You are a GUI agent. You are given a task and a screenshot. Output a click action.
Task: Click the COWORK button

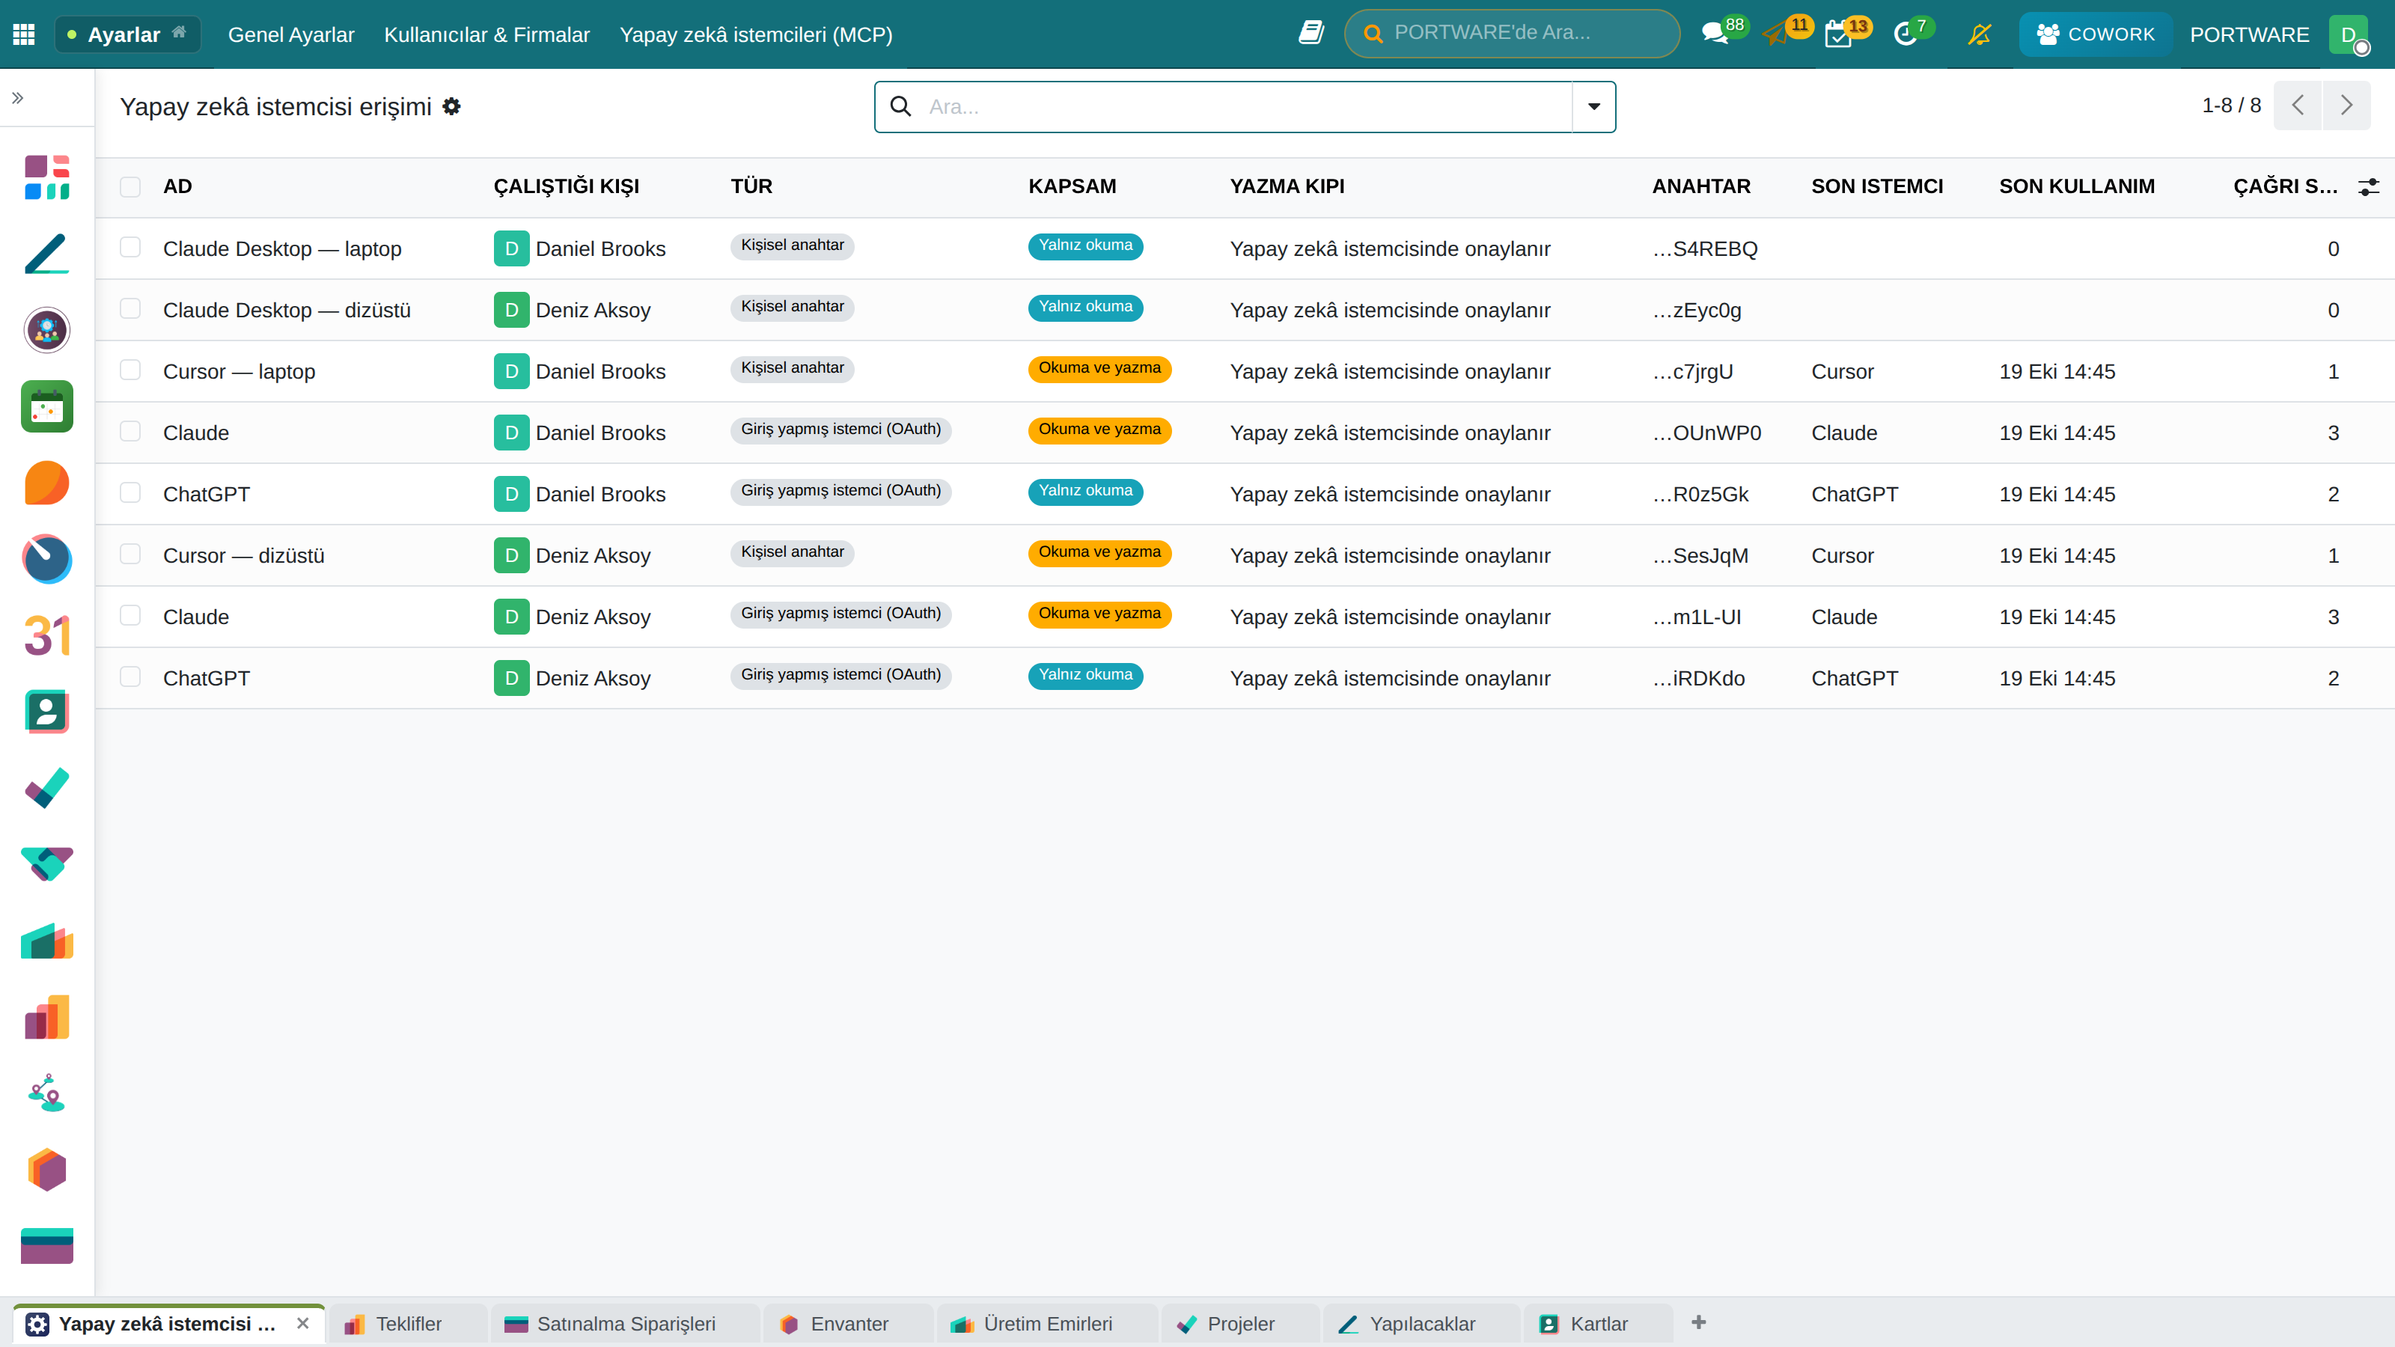[2095, 34]
